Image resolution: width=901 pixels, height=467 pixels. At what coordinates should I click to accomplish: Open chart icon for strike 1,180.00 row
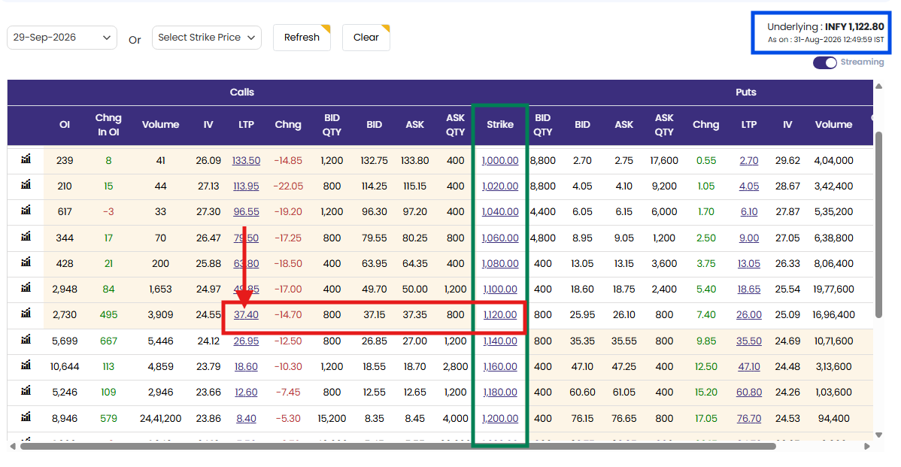[26, 390]
